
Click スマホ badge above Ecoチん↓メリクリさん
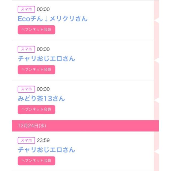[x=26, y=9]
